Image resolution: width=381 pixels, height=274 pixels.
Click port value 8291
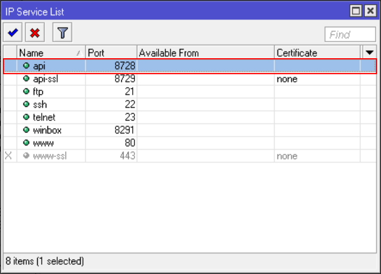click(124, 130)
